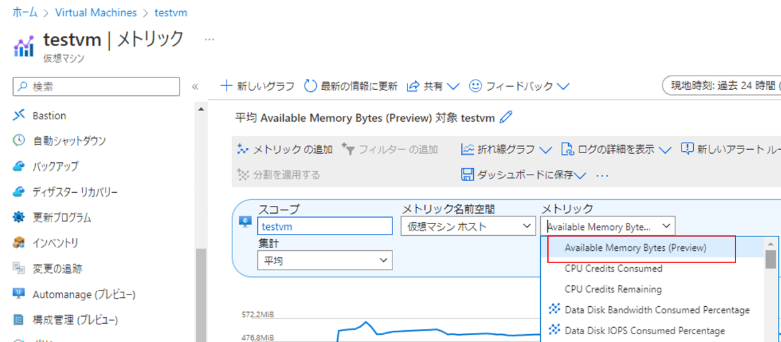This screenshot has height=342, width=781.
Task: Open the メトリック名前空間 combo box
Action: click(x=468, y=227)
